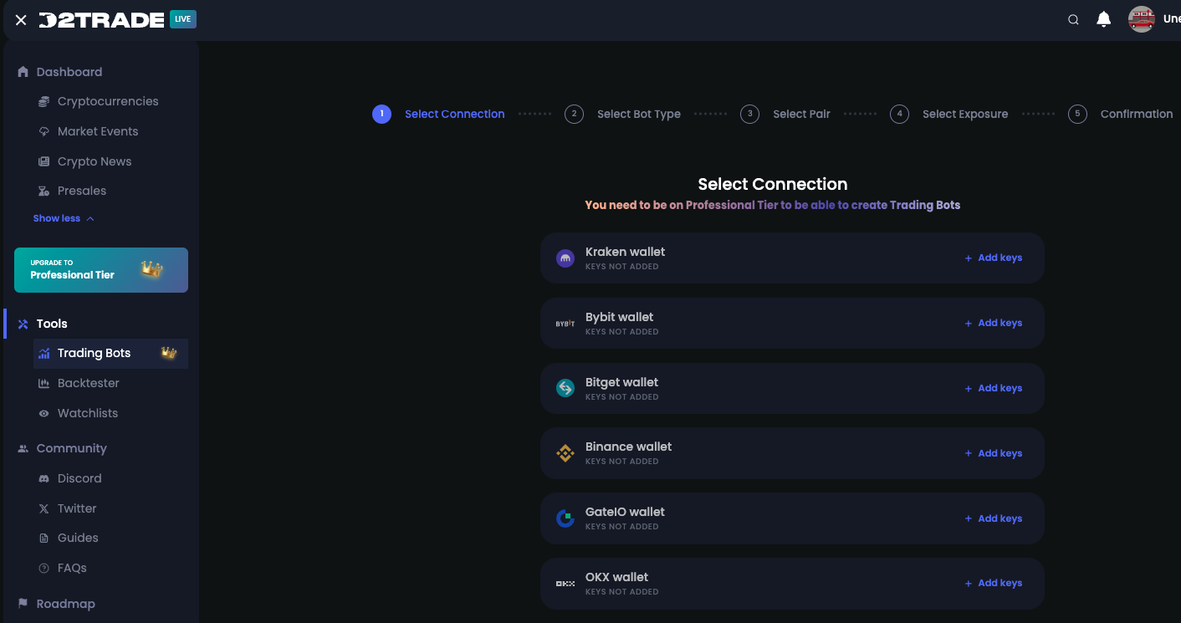Click the FAQs question mark icon

44,568
